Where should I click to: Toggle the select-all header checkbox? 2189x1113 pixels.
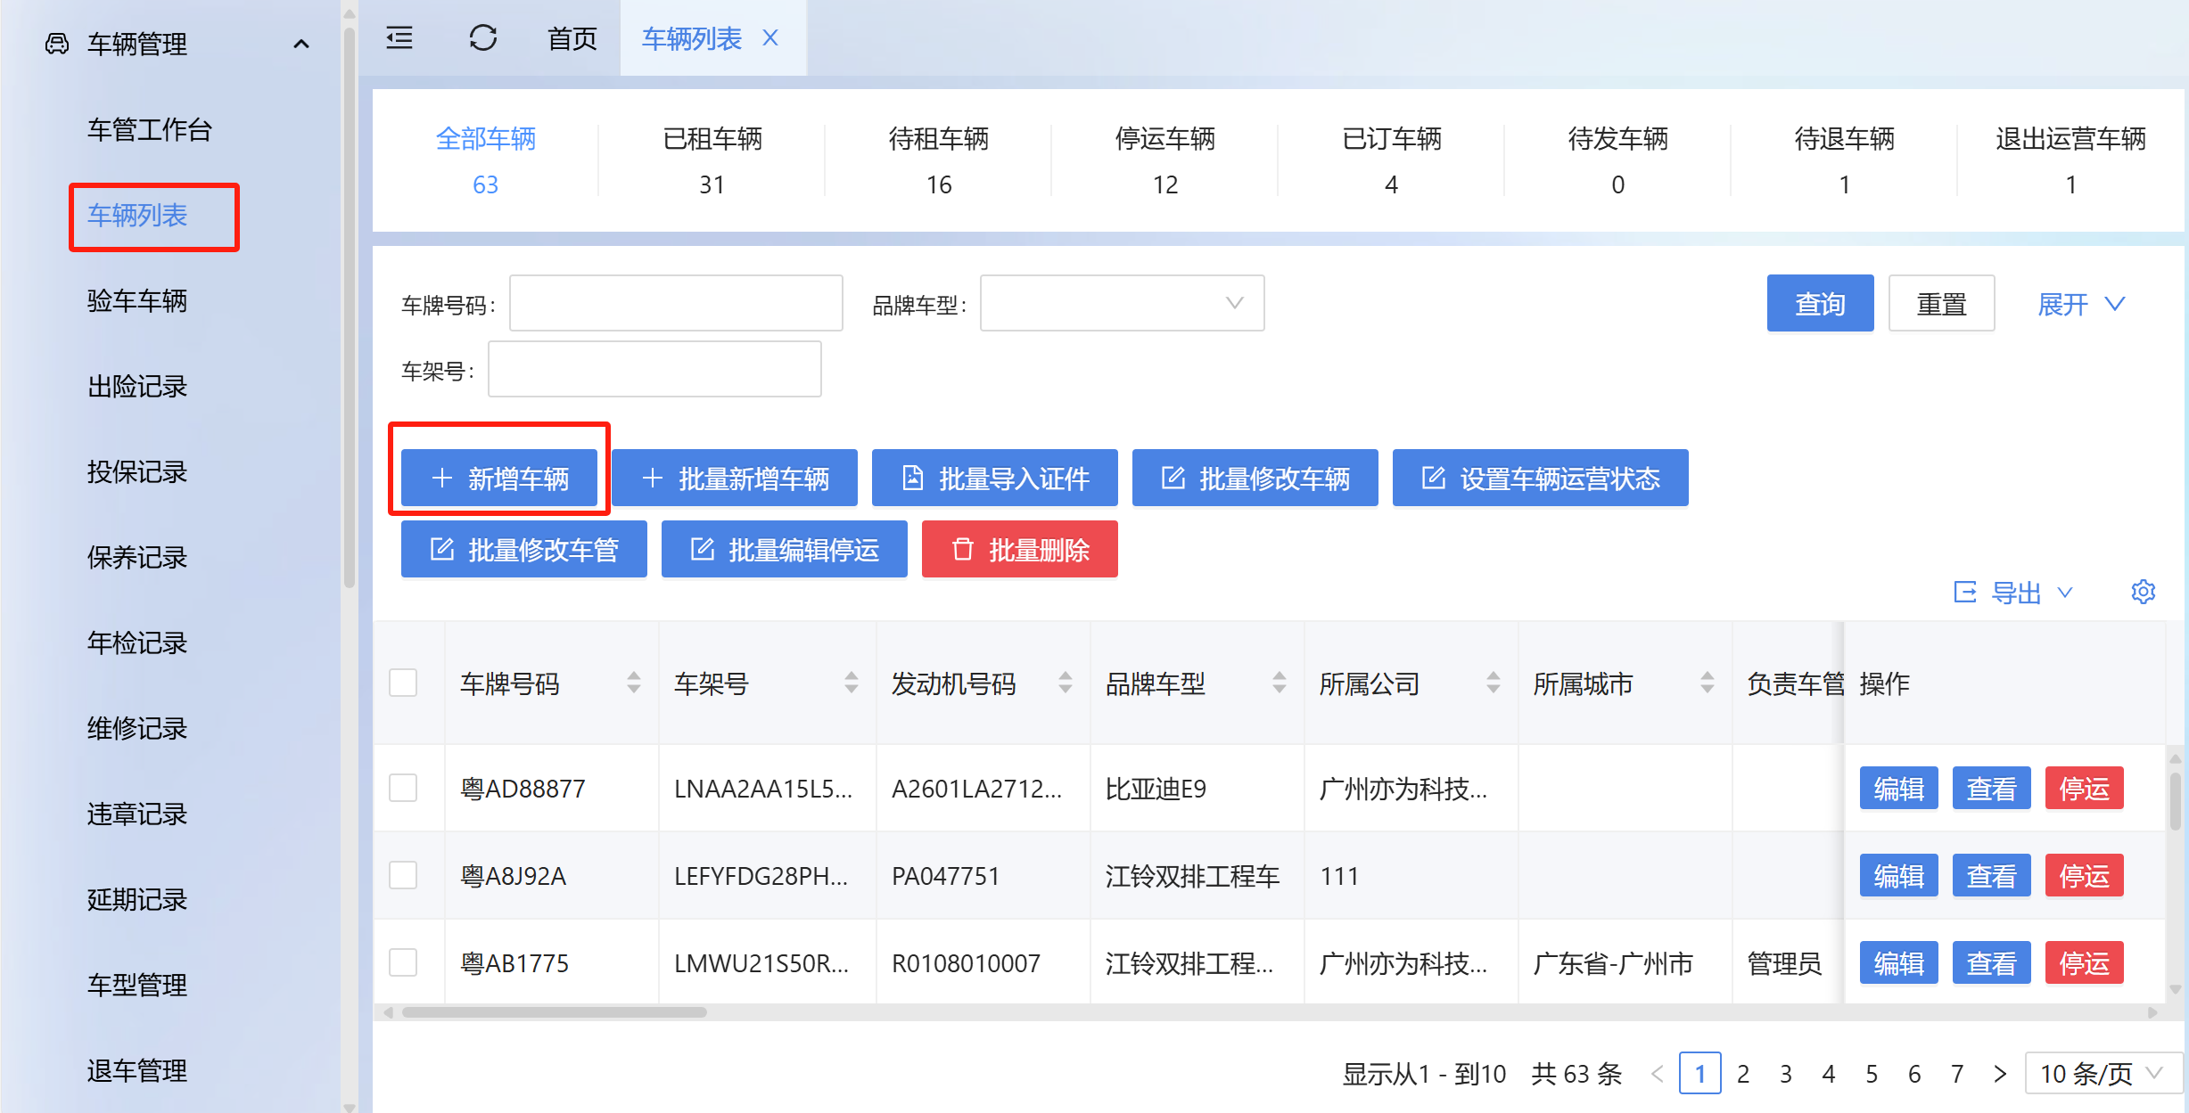pyautogui.click(x=403, y=683)
